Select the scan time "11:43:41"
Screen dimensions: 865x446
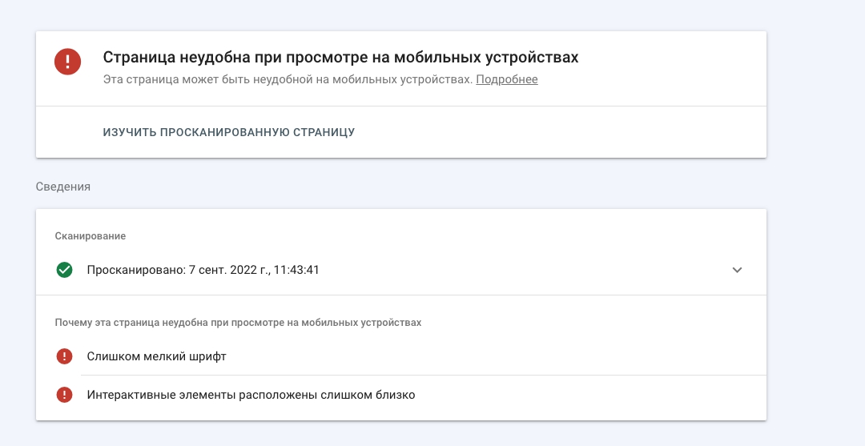click(x=297, y=270)
